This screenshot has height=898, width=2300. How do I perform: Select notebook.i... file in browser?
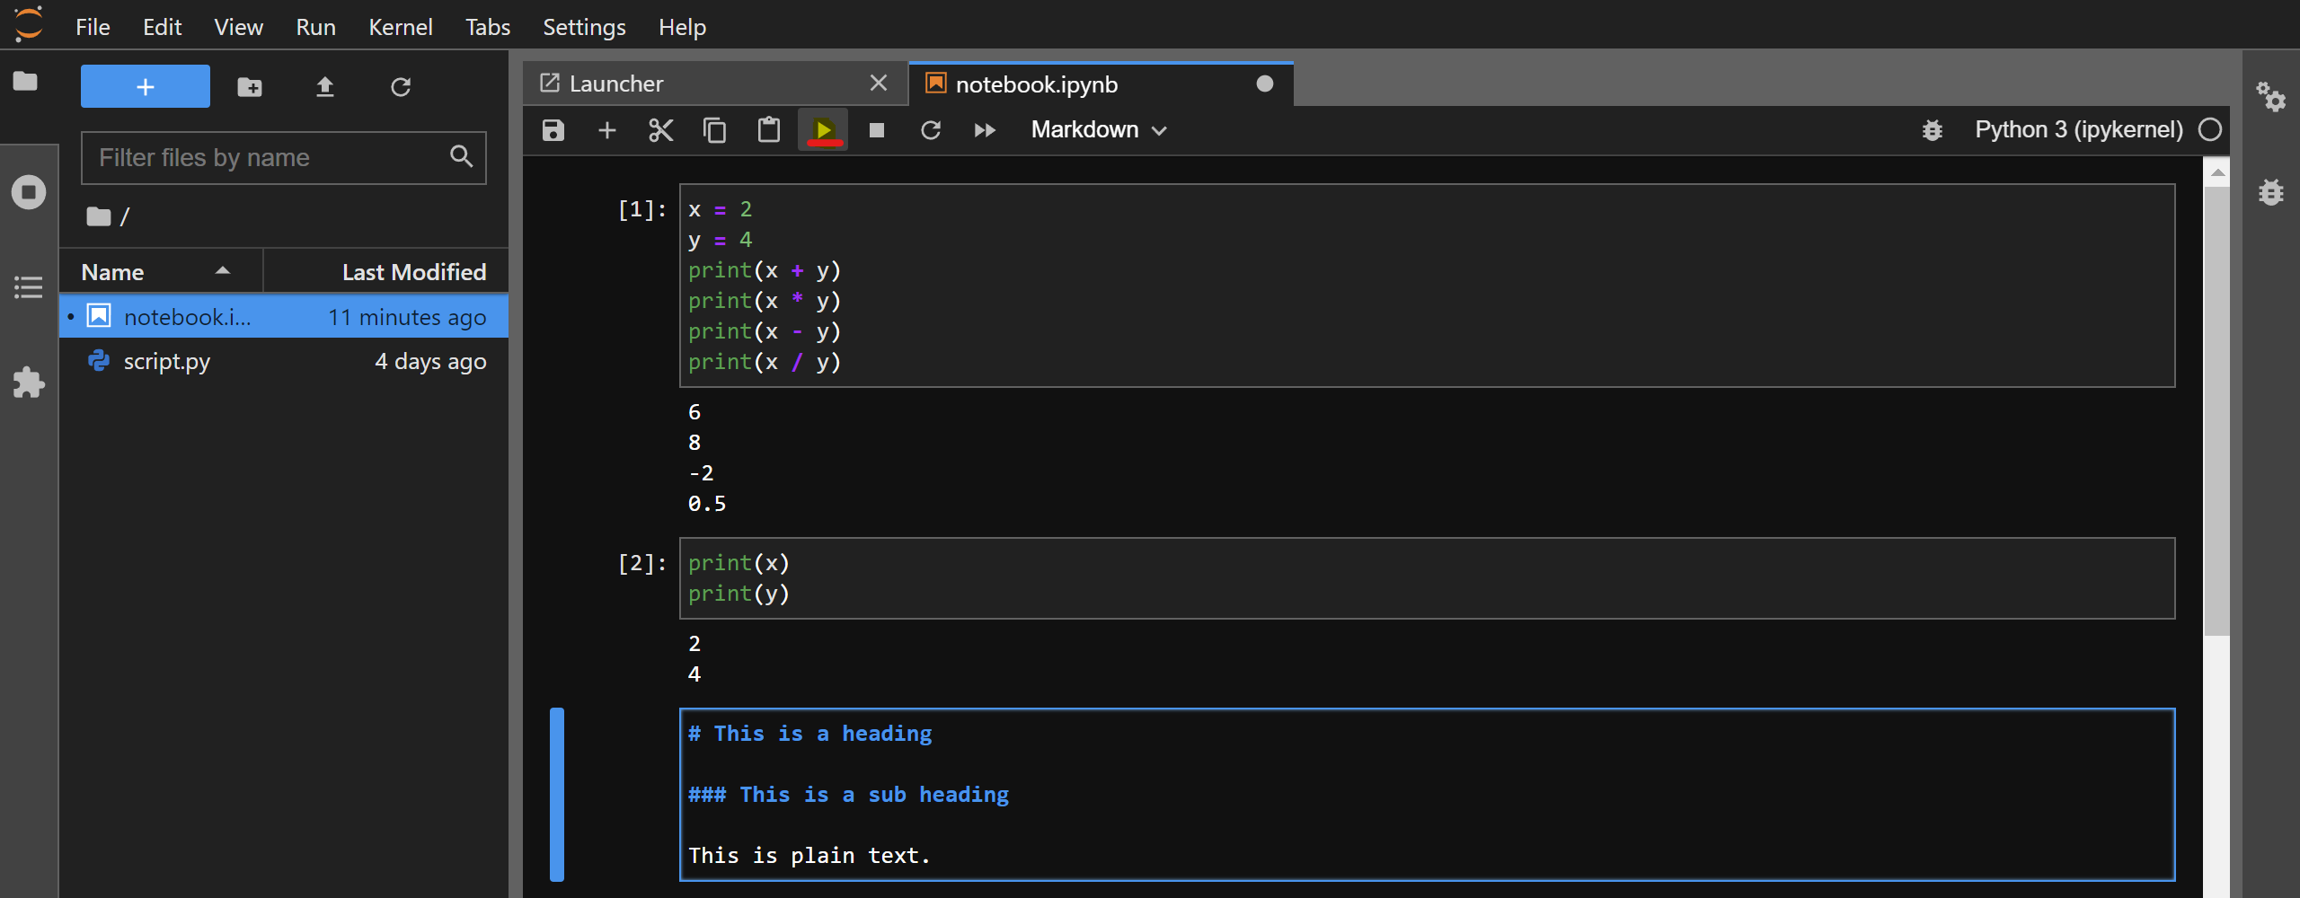tap(284, 316)
